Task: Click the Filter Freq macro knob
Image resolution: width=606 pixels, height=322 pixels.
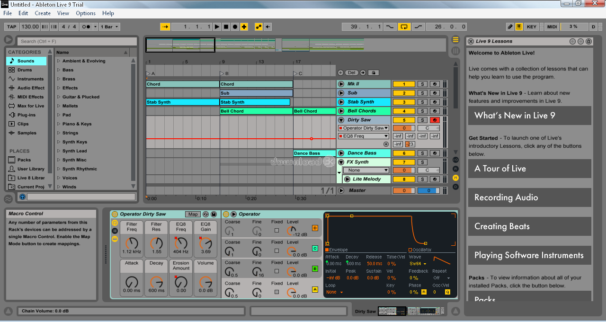Action: pos(132,243)
